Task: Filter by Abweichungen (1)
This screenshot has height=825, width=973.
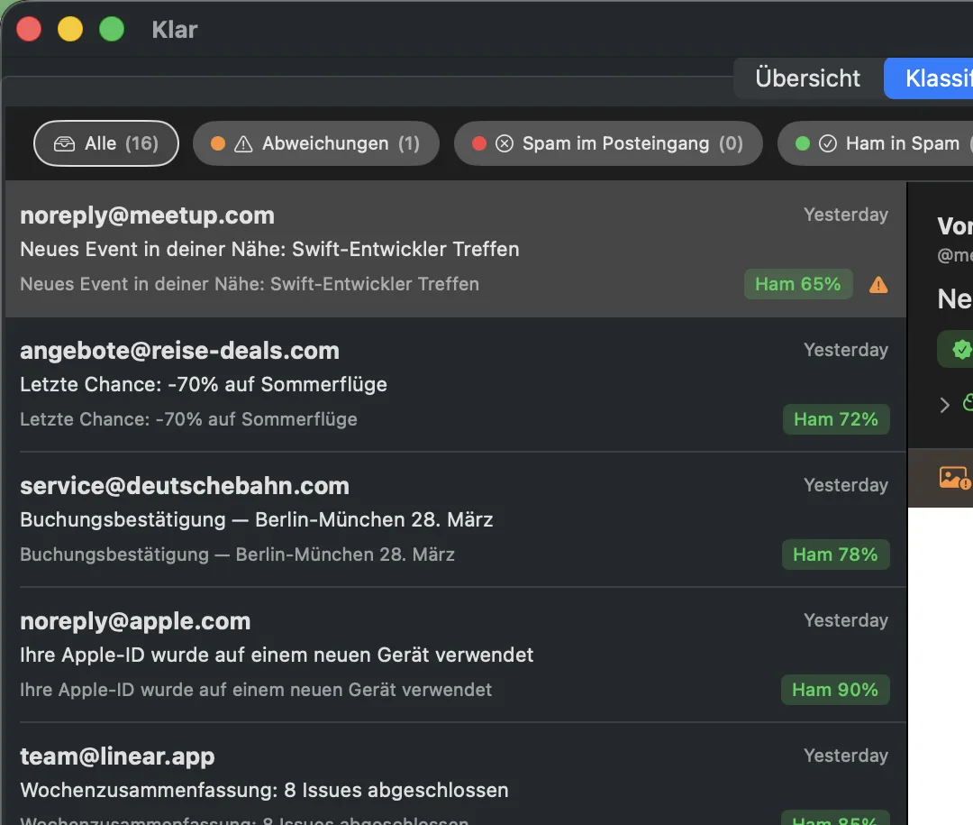Action: point(316,143)
